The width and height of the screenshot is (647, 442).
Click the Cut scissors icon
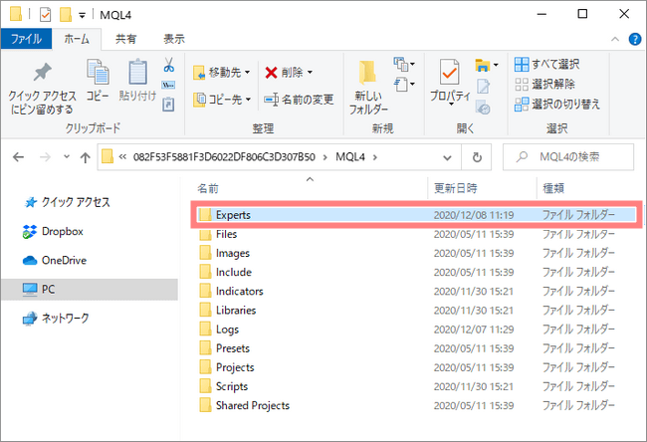169,65
